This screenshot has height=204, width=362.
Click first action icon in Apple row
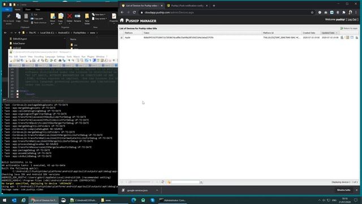(342, 37)
